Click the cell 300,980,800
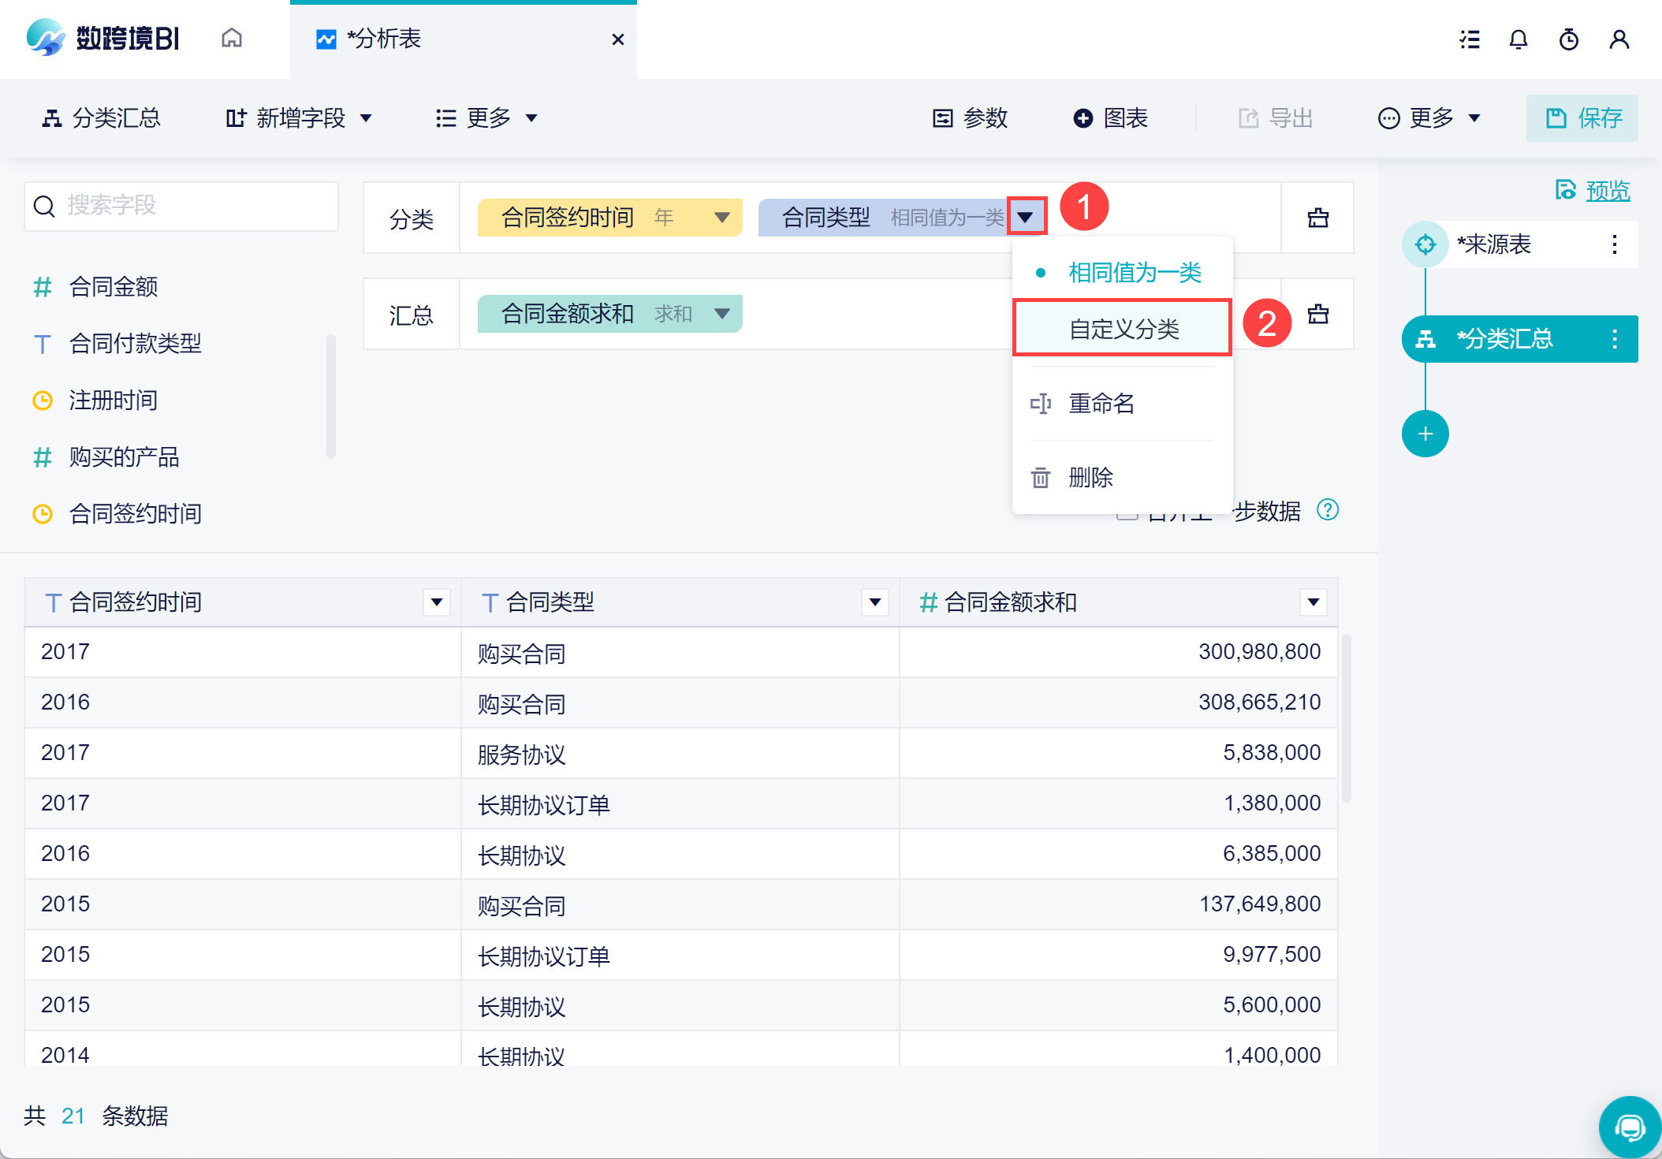1662x1159 pixels. click(x=1118, y=653)
